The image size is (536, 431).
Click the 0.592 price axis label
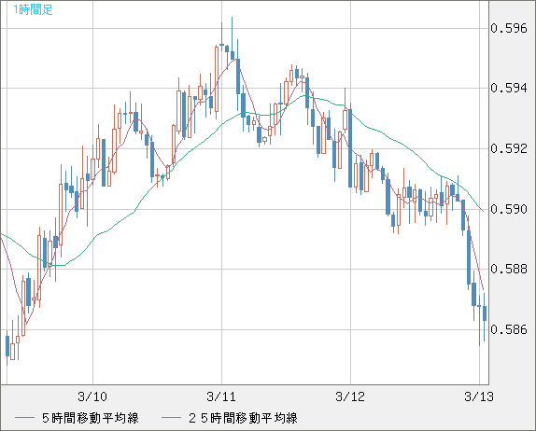[x=509, y=148]
